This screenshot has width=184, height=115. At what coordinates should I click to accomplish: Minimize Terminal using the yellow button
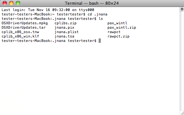[11, 3]
